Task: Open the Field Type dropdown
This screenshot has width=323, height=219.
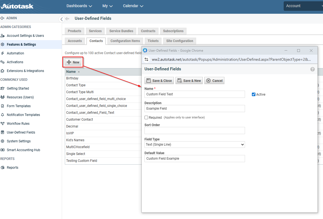Action: tap(194, 145)
